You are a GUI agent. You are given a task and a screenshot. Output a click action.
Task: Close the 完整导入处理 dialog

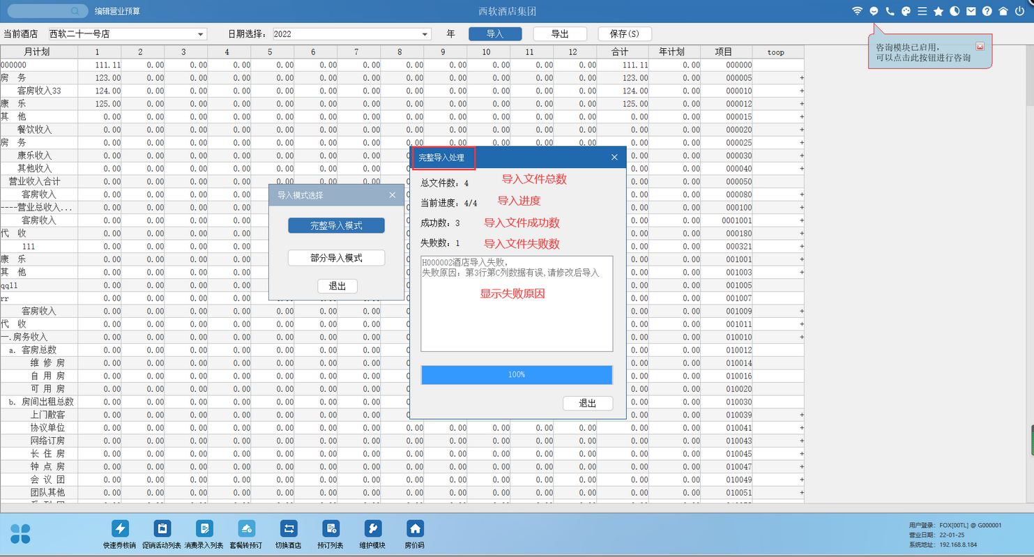click(x=614, y=158)
